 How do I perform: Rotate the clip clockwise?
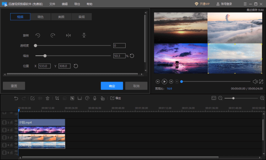coord(53,35)
